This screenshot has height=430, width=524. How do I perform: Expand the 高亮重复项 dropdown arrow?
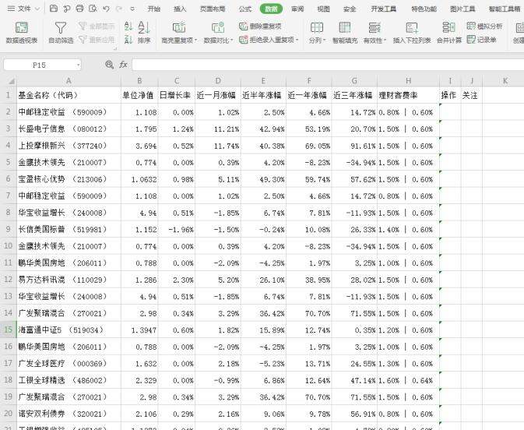[196, 41]
